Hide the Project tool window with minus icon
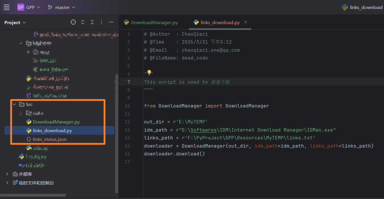Image resolution: width=384 pixels, height=199 pixels. 111,22
